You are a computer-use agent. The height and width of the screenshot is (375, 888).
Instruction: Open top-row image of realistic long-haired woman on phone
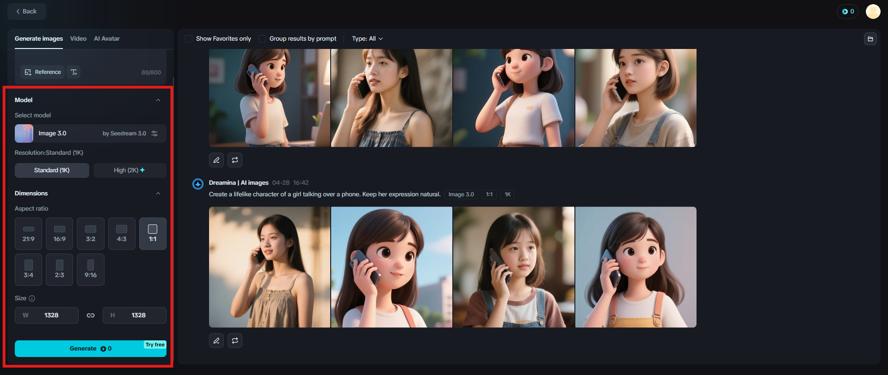pyautogui.click(x=392, y=98)
